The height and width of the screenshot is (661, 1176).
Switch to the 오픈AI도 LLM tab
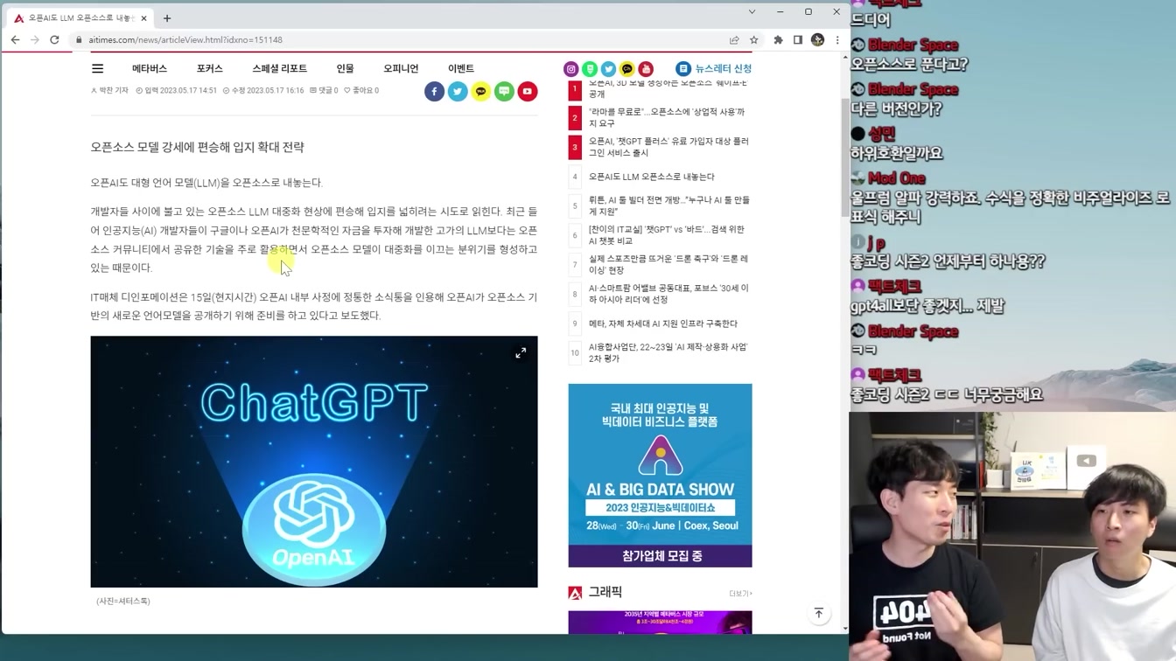click(80, 17)
